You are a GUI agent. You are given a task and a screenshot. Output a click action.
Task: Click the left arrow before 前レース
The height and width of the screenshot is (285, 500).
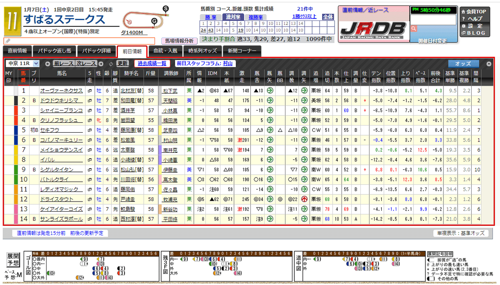48,64
